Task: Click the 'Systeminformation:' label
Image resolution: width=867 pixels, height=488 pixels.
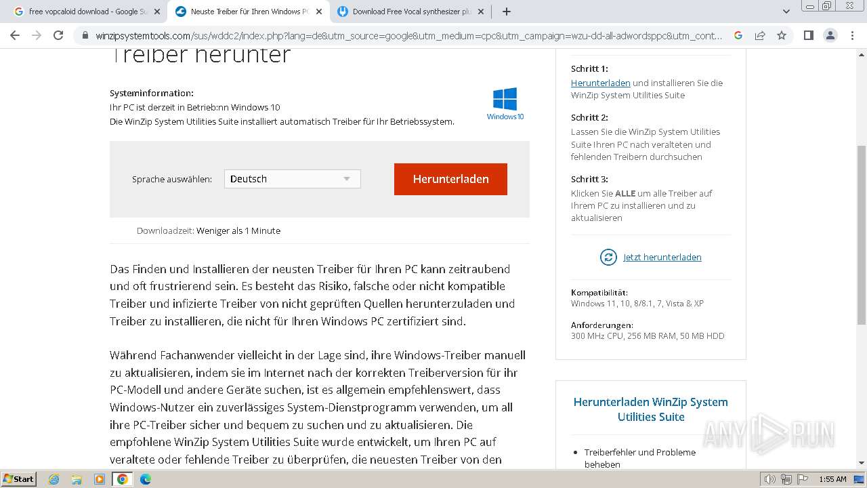Action: 152,93
